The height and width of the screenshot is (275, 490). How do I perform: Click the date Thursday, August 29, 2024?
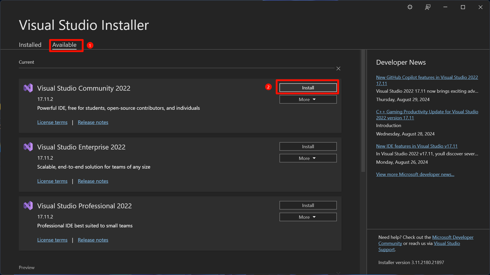403,99
